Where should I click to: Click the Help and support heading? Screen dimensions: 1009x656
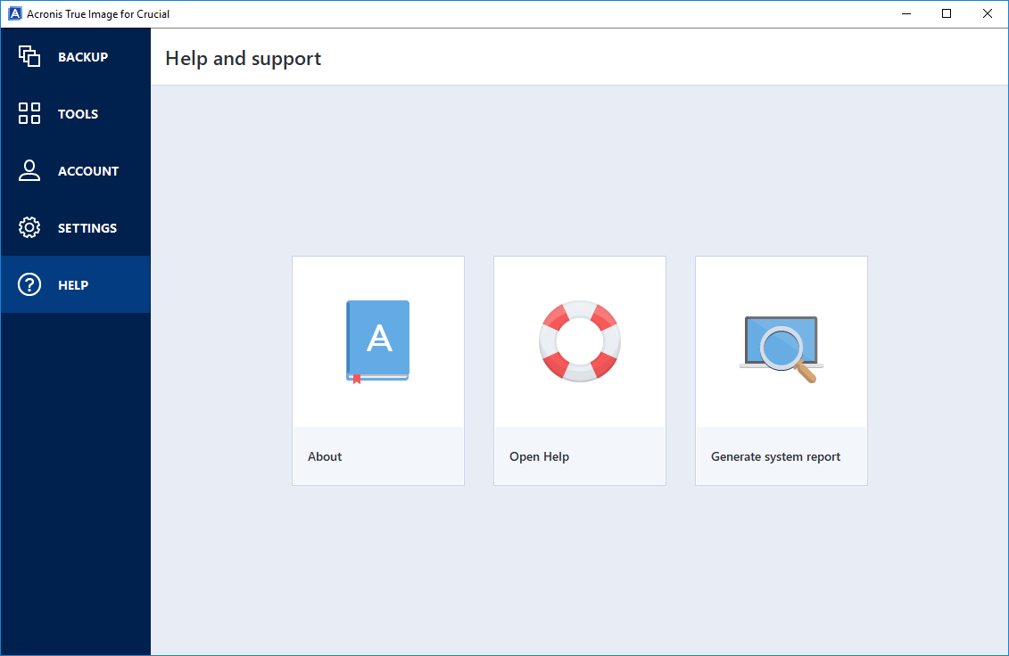coord(244,59)
